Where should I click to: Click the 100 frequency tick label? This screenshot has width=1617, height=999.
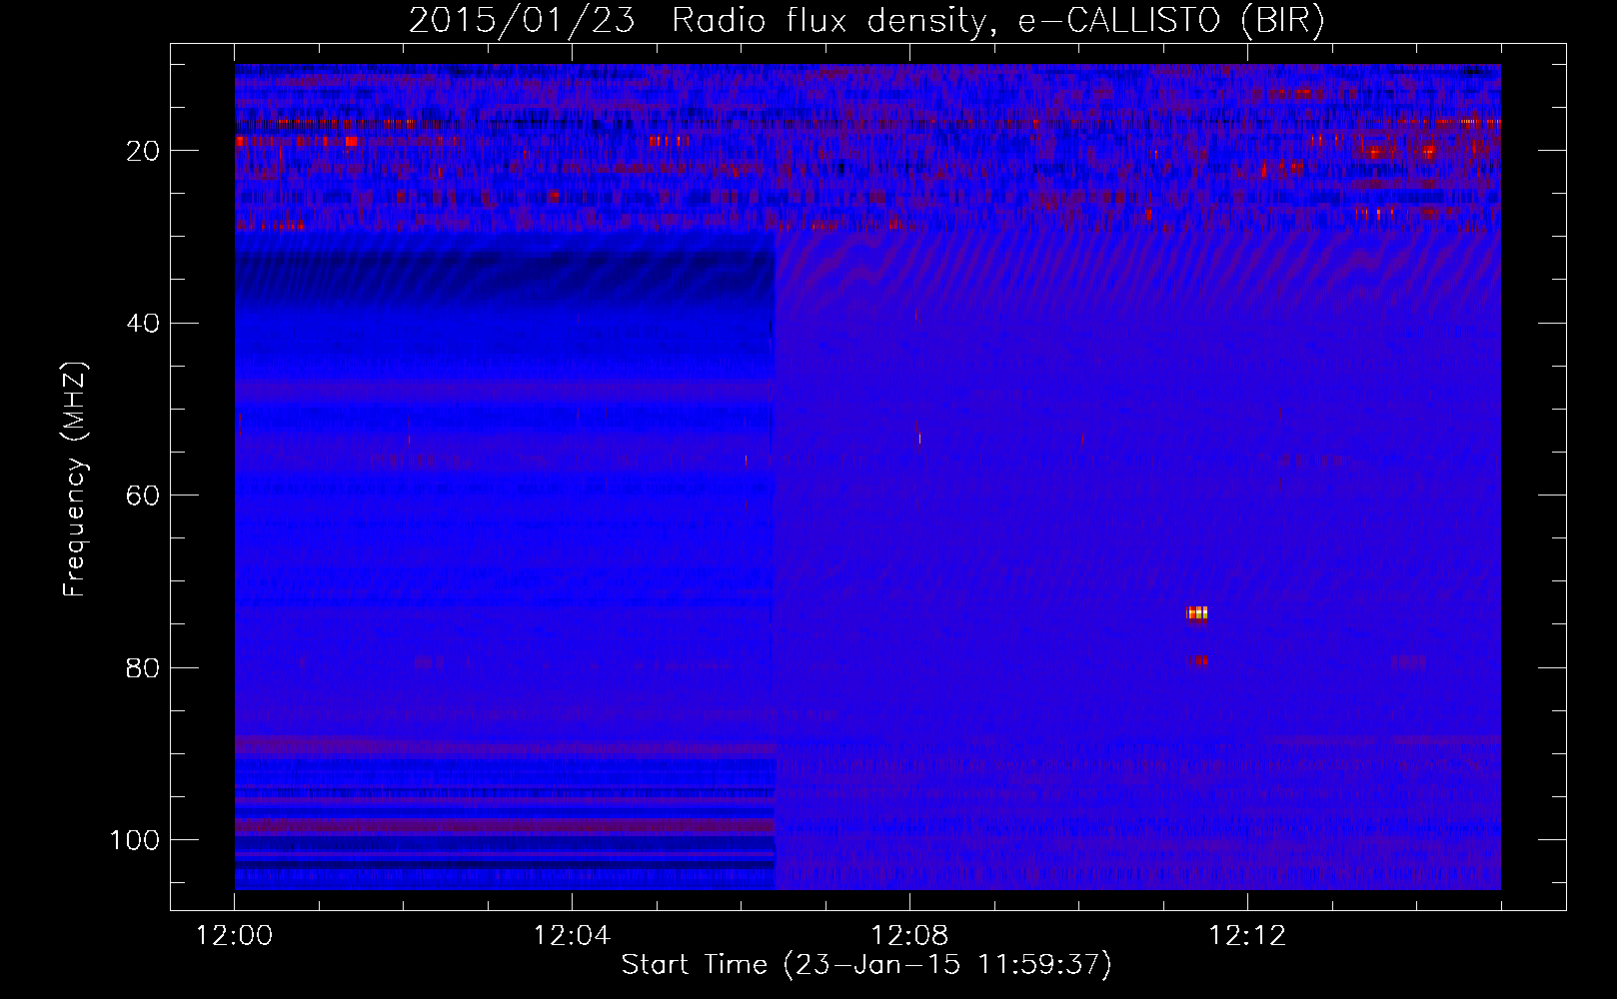click(x=135, y=840)
